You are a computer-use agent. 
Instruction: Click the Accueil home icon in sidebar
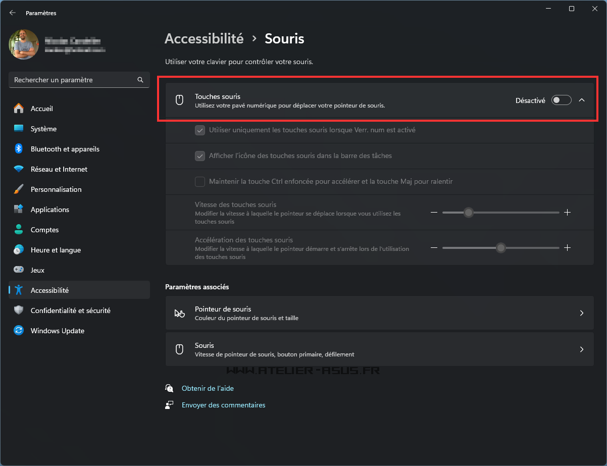pyautogui.click(x=19, y=109)
